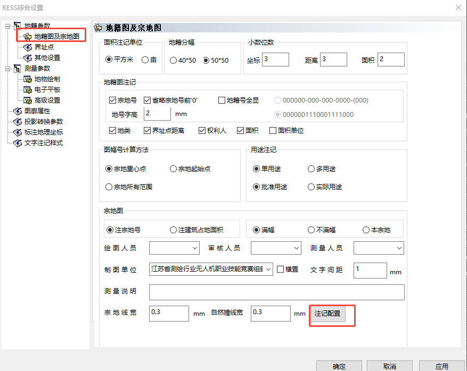Select 宗地重心点 calculation method
This screenshot has width=467, height=371.
point(109,169)
